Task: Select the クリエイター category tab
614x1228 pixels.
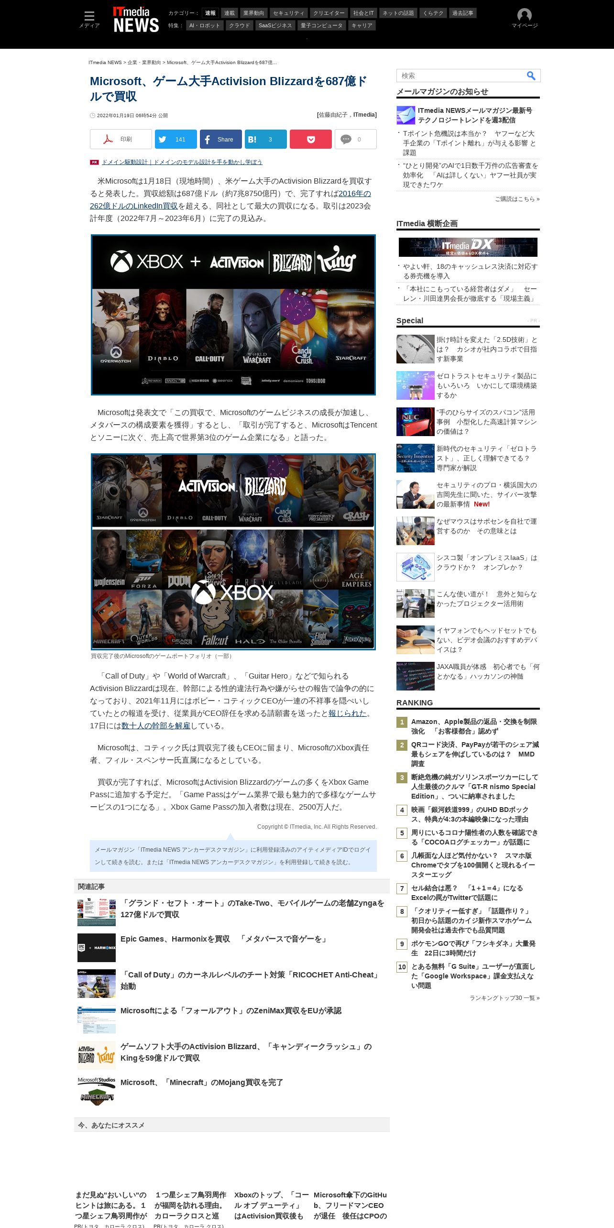Action: tap(329, 13)
